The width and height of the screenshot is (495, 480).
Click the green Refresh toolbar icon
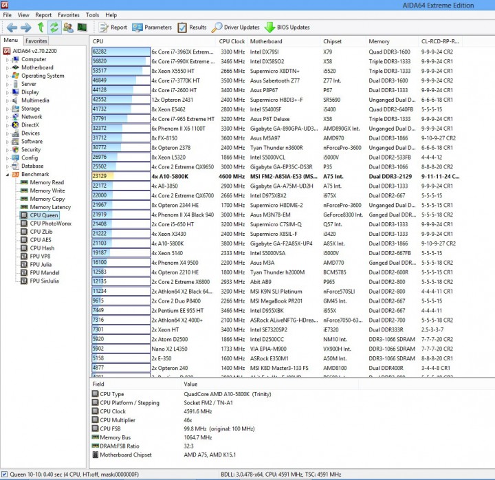pyautogui.click(x=54, y=28)
